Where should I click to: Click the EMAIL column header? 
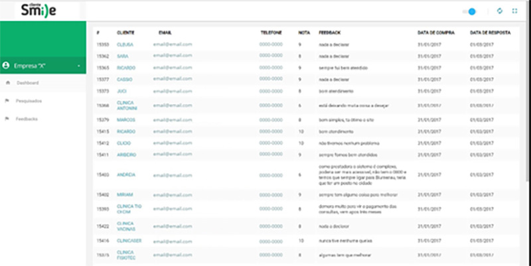(165, 33)
